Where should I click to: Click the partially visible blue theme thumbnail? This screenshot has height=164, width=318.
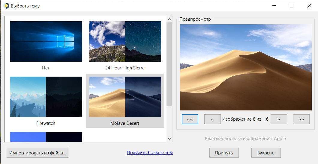(x=46, y=137)
